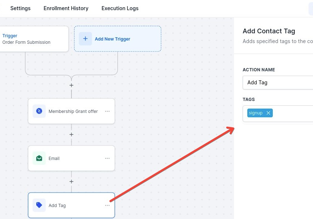Image resolution: width=313 pixels, height=219 pixels.
Task: Switch to the Enrollment History tab
Action: pyautogui.click(x=66, y=8)
